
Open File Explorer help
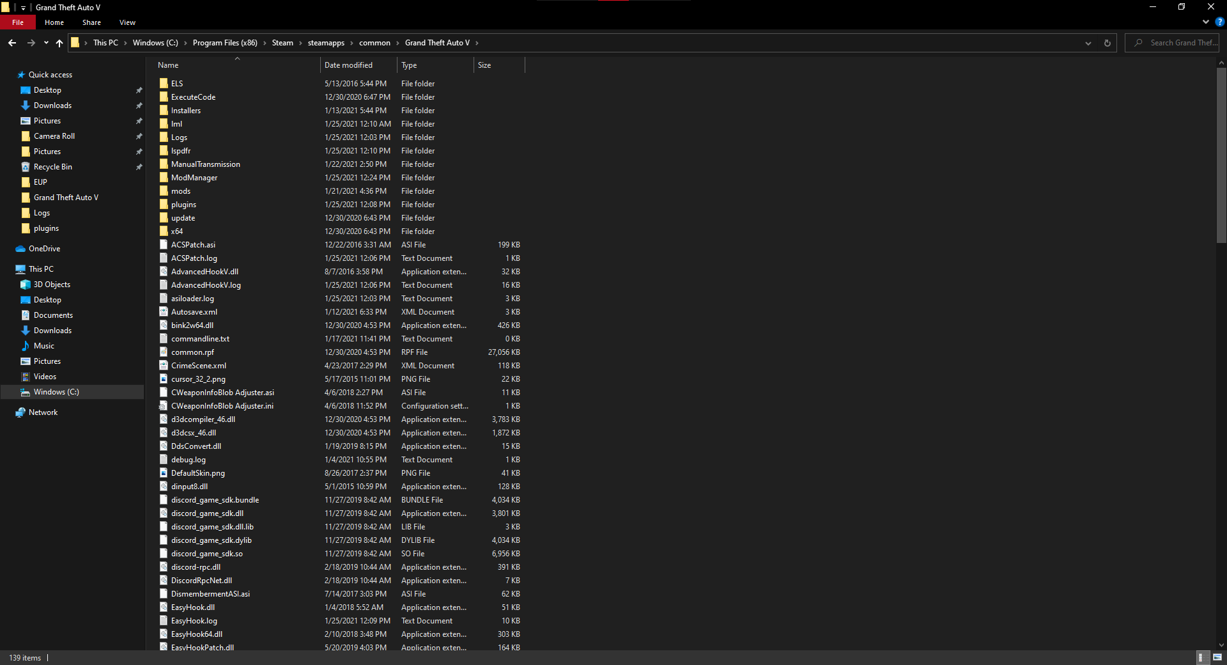coord(1219,22)
